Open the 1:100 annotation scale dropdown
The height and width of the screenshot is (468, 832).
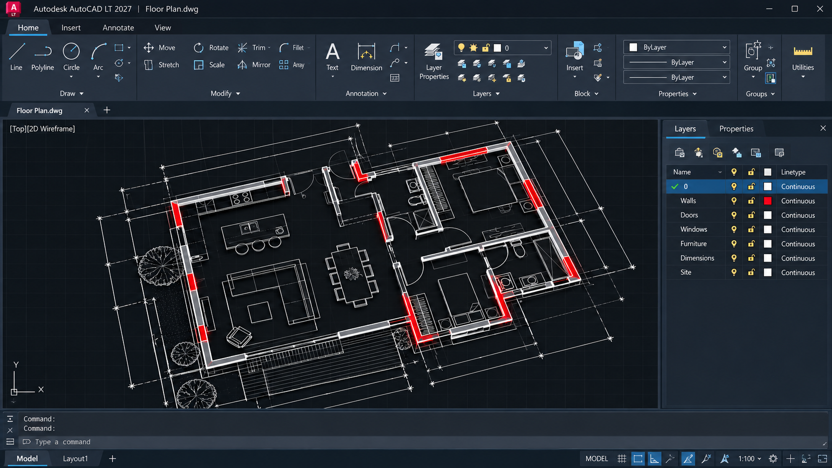[x=750, y=459]
